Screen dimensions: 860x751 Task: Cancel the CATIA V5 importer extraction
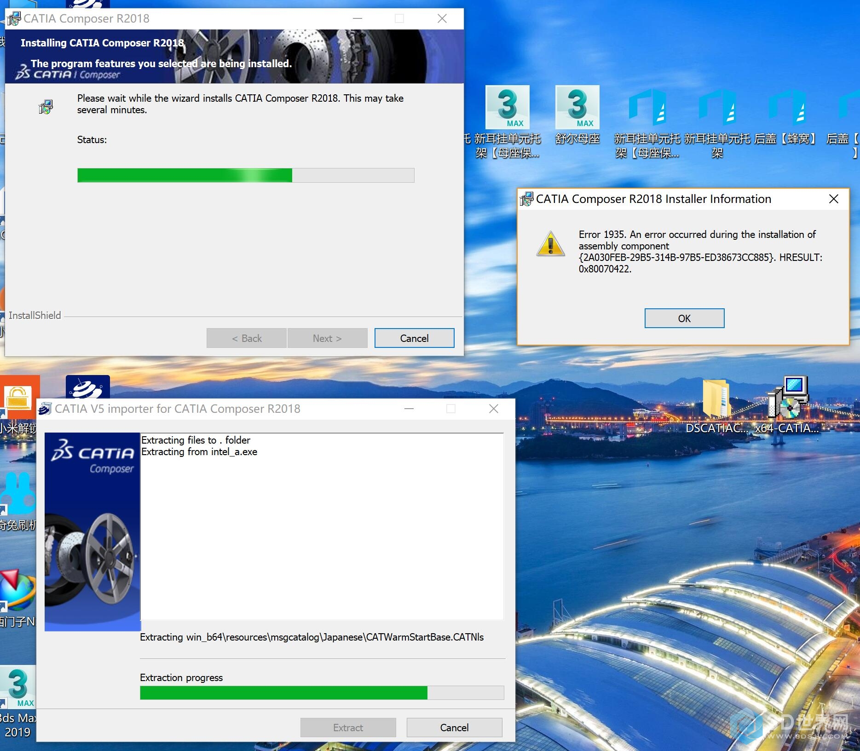pyautogui.click(x=454, y=728)
